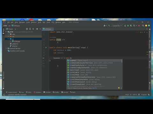Open the TODO tool window

click(28, 92)
